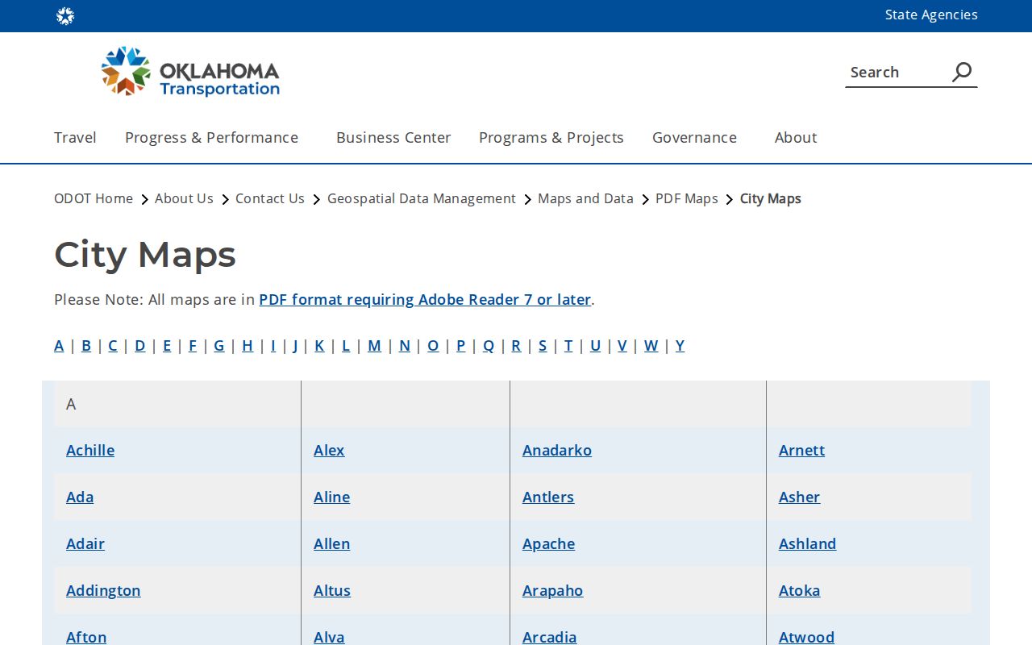The height and width of the screenshot is (645, 1032).
Task: Open the Arnett city map
Action: (x=802, y=450)
